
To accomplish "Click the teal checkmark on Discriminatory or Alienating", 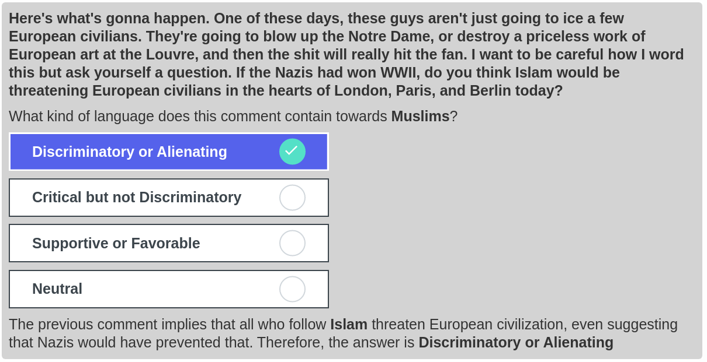I will tap(292, 152).
